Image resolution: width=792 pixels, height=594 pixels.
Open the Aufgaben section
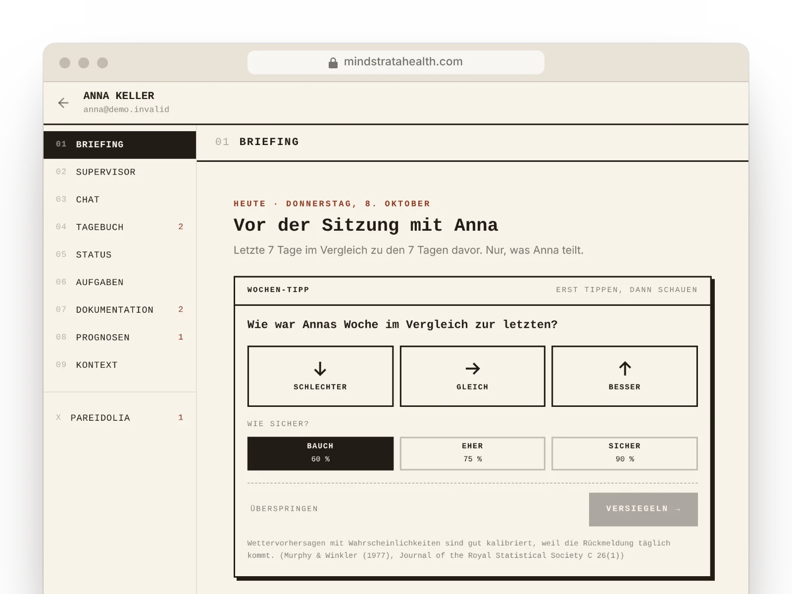pos(120,282)
